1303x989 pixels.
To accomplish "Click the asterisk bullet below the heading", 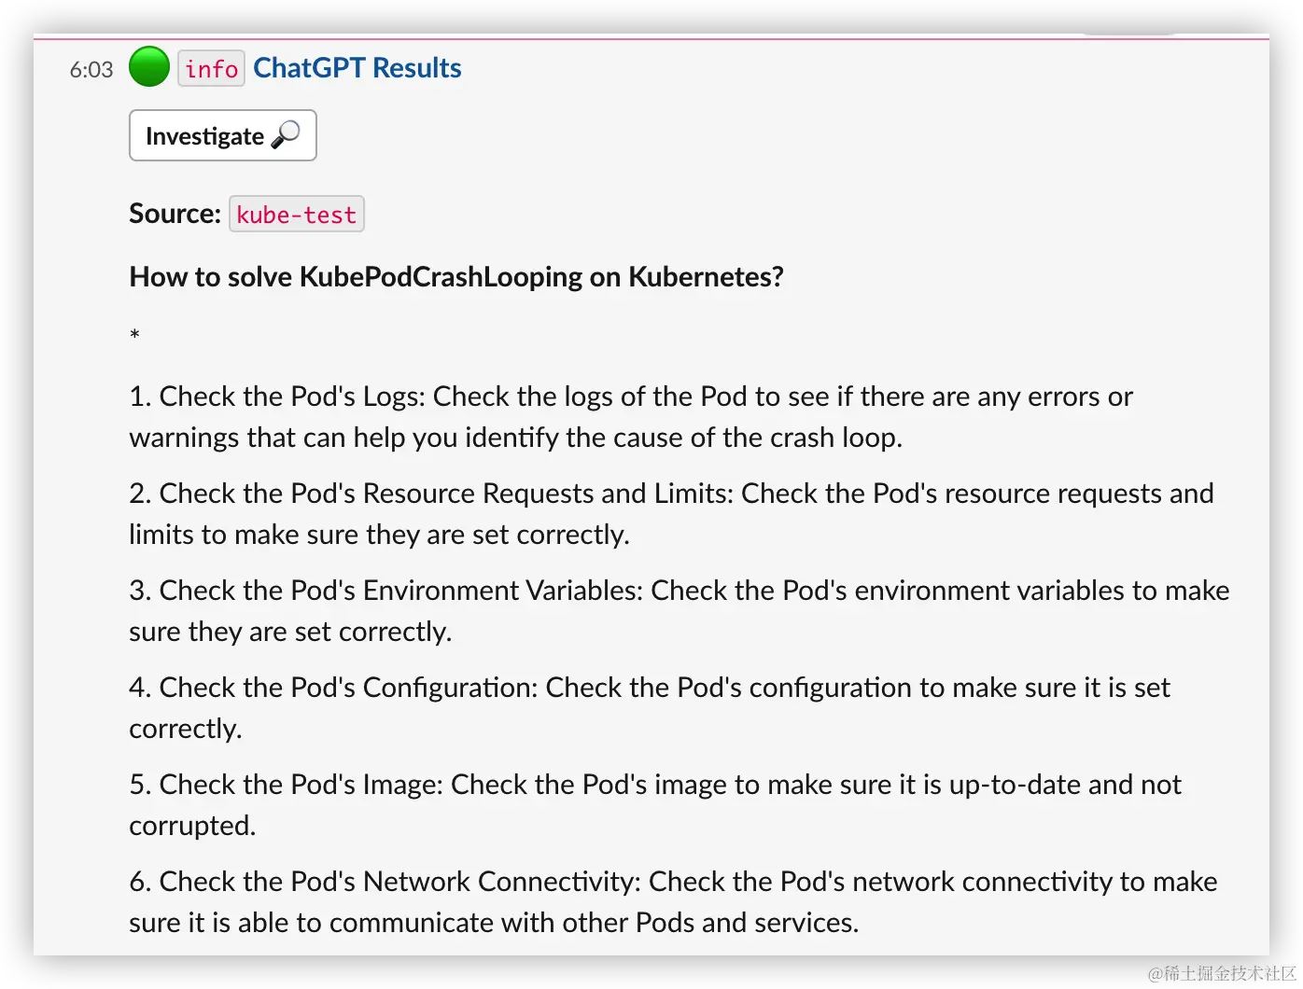I will point(135,335).
